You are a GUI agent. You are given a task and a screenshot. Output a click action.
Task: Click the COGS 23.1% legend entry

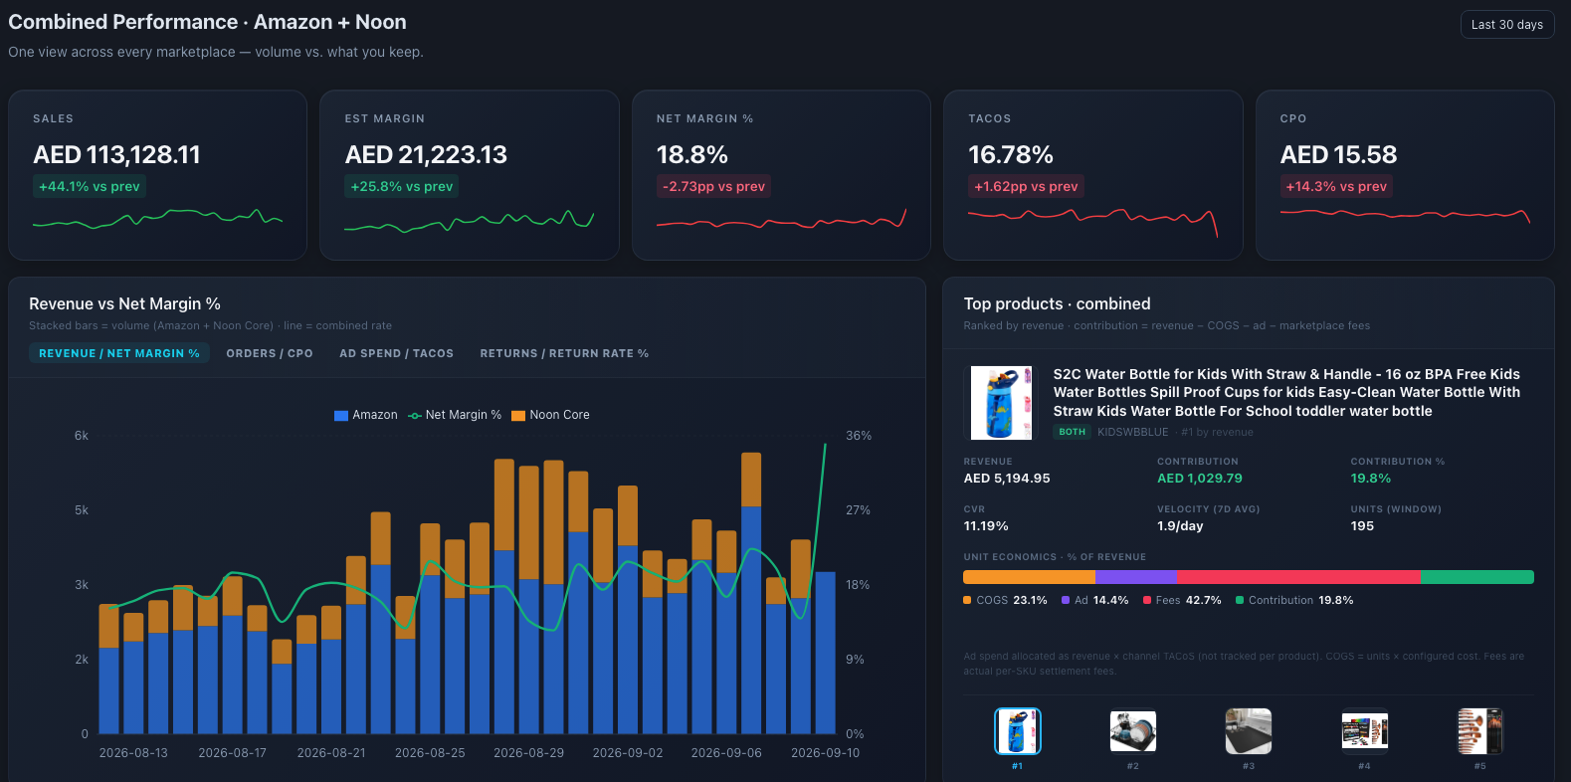(1005, 600)
